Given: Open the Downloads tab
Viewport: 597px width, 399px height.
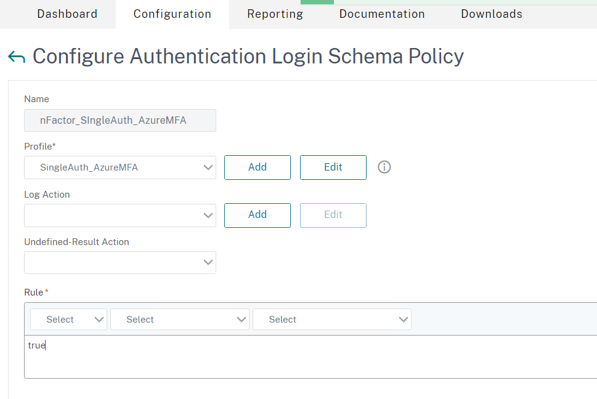Looking at the screenshot, I should [x=492, y=14].
